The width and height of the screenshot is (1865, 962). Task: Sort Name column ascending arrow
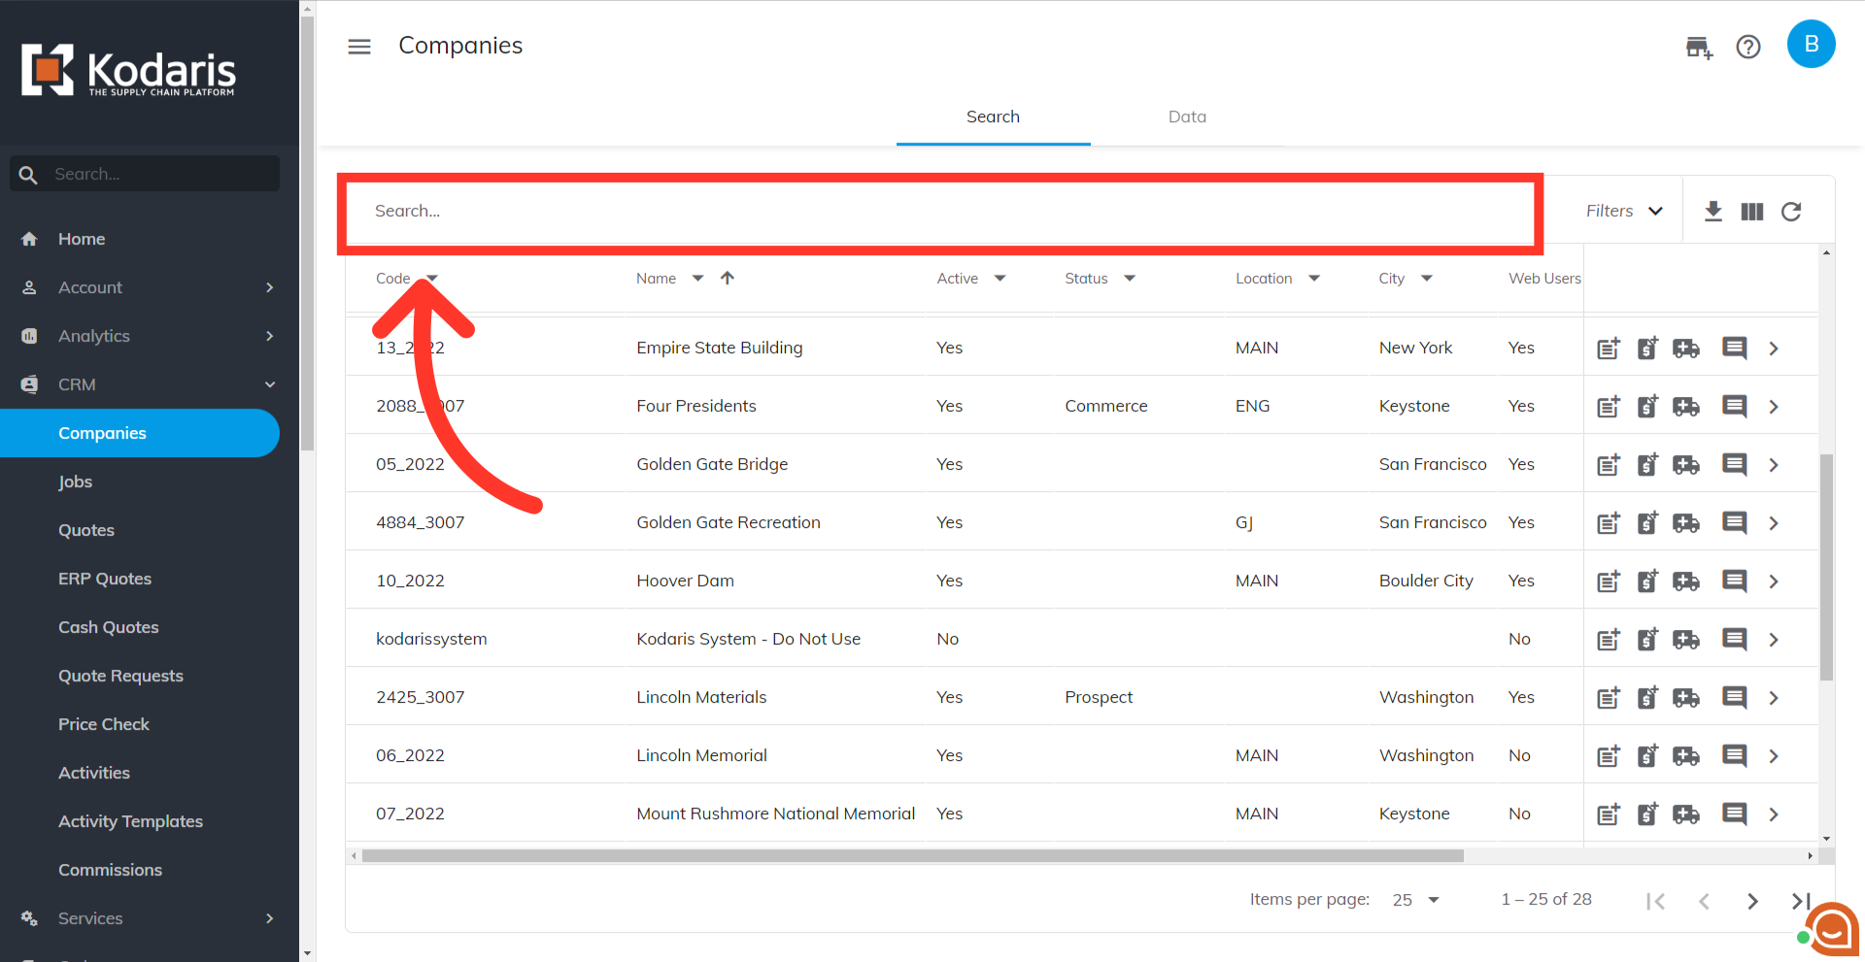point(728,279)
